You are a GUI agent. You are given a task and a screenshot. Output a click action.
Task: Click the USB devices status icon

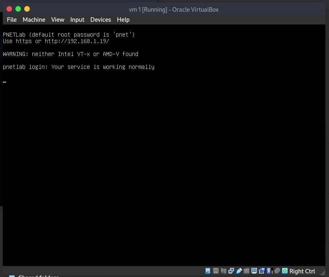coord(239,271)
